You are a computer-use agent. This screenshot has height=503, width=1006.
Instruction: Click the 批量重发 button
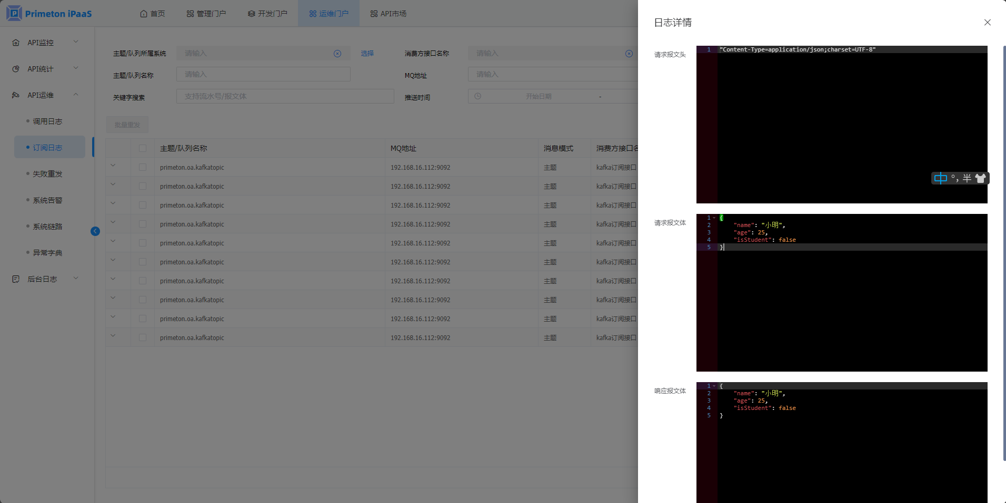pos(127,125)
